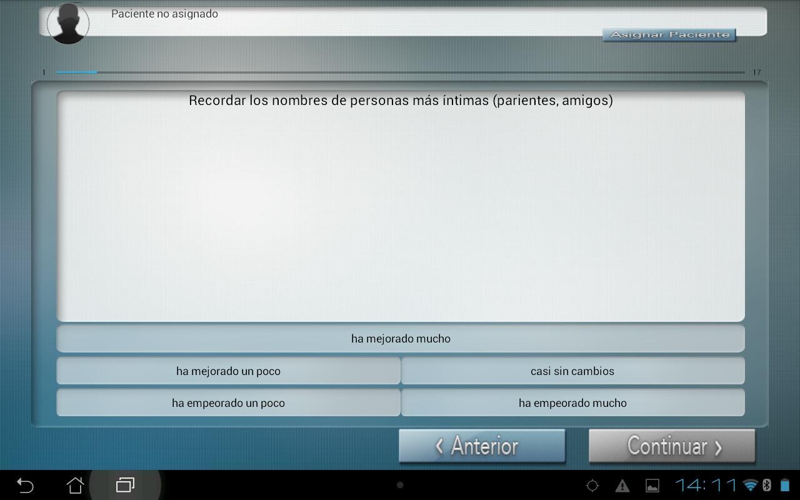The width and height of the screenshot is (800, 500).
Task: Go back with the Anterior button
Action: click(x=482, y=446)
